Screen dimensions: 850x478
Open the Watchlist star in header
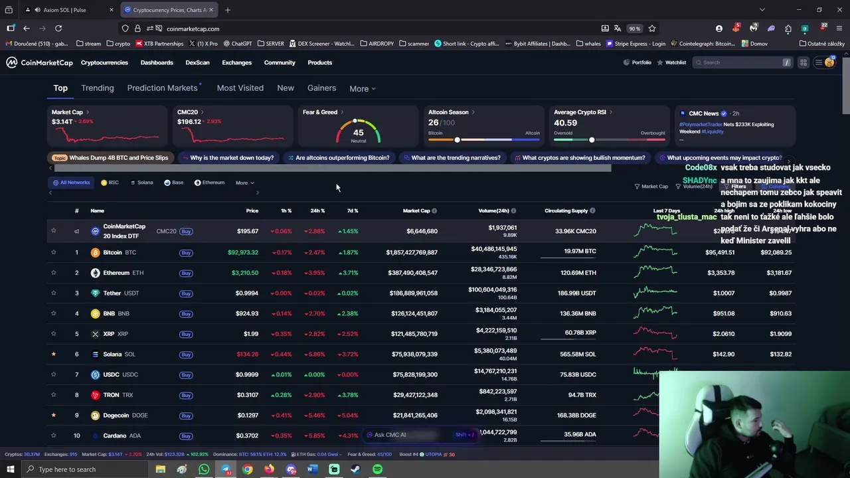(x=659, y=62)
